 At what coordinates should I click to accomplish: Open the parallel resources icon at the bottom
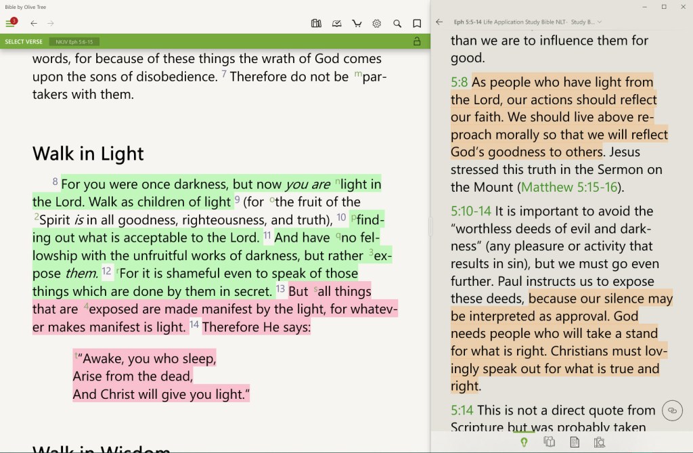click(x=550, y=441)
